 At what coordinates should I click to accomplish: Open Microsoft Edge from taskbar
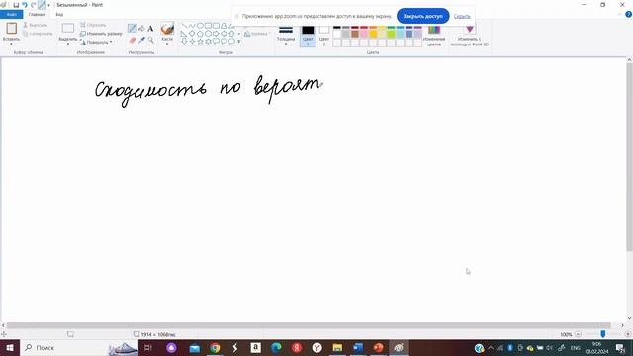point(276,347)
